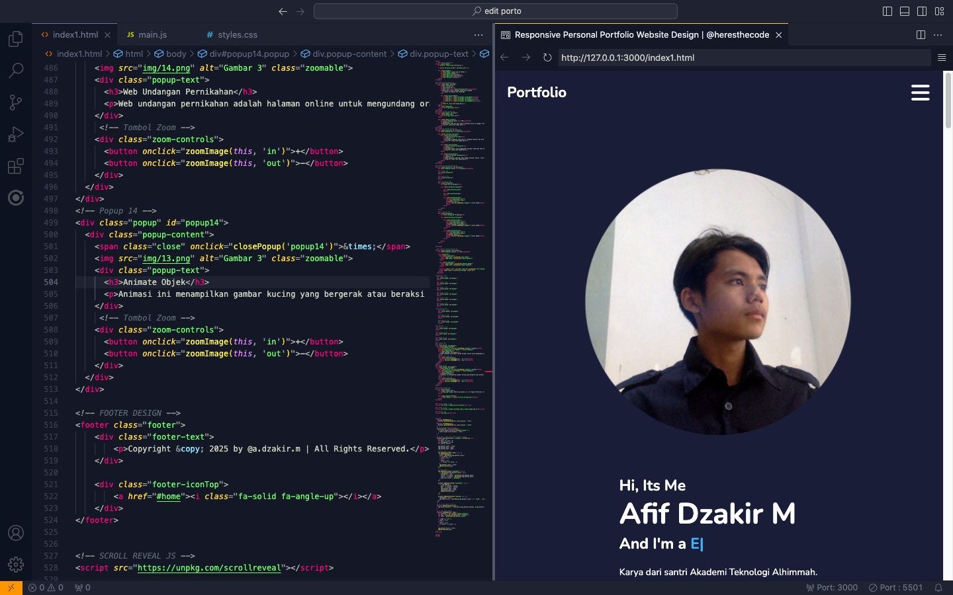The width and height of the screenshot is (953, 595).
Task: Click the Port : 5501 status bar item
Action: coord(895,588)
